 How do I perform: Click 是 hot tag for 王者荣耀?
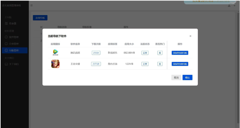coord(160,64)
